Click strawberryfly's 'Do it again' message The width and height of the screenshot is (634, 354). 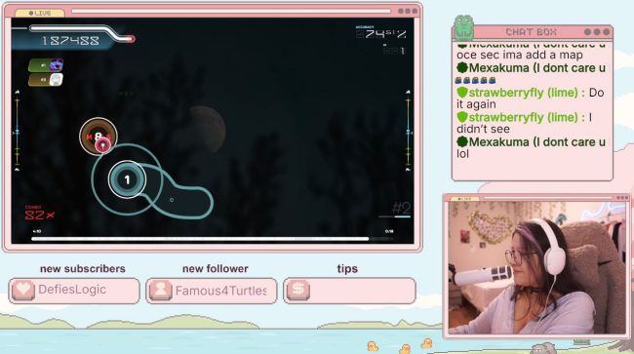(530, 98)
